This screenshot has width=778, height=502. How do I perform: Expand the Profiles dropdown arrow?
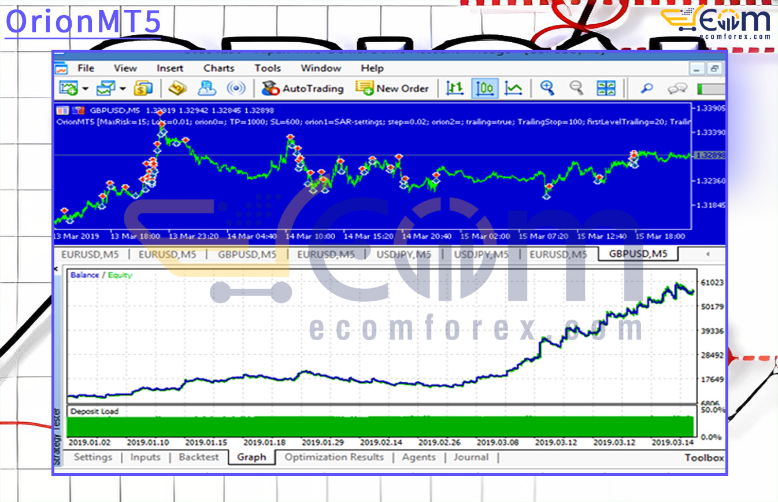point(123,89)
